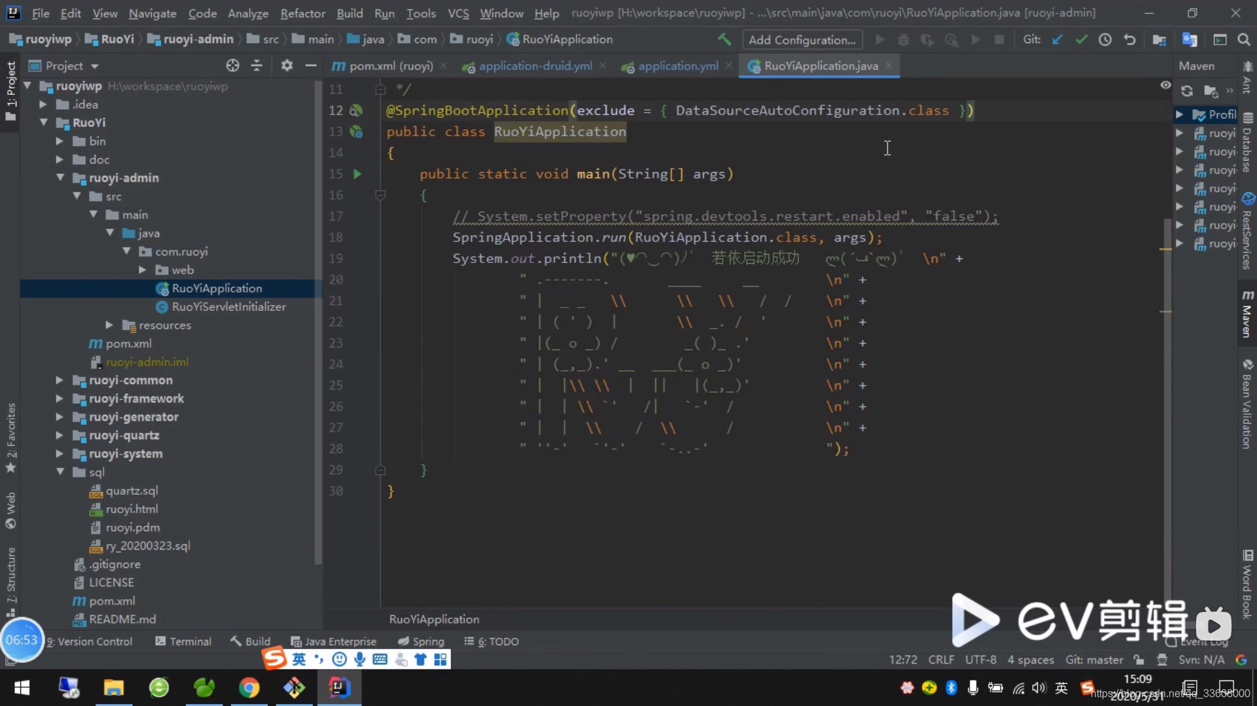Select RuoYiServletInitializer in project tree
Screen dimensions: 1257x706
tap(228, 307)
